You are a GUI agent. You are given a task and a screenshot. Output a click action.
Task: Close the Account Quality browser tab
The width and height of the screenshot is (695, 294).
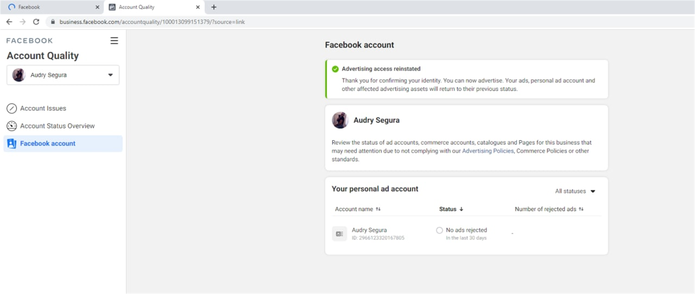coord(198,7)
